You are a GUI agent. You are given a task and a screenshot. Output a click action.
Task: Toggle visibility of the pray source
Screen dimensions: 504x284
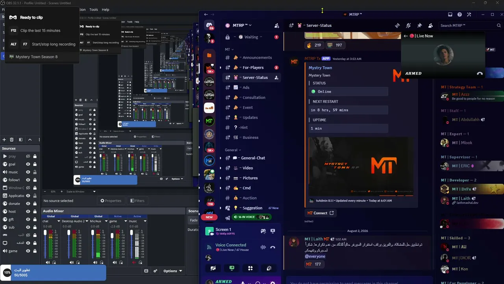tap(28, 156)
